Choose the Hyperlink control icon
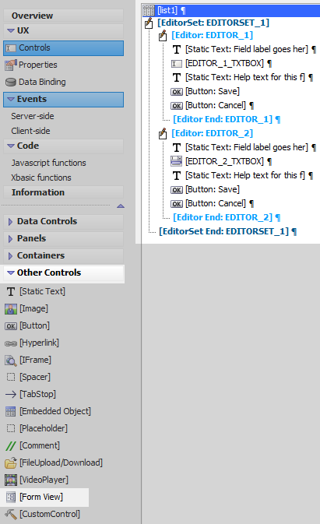 click(11, 343)
